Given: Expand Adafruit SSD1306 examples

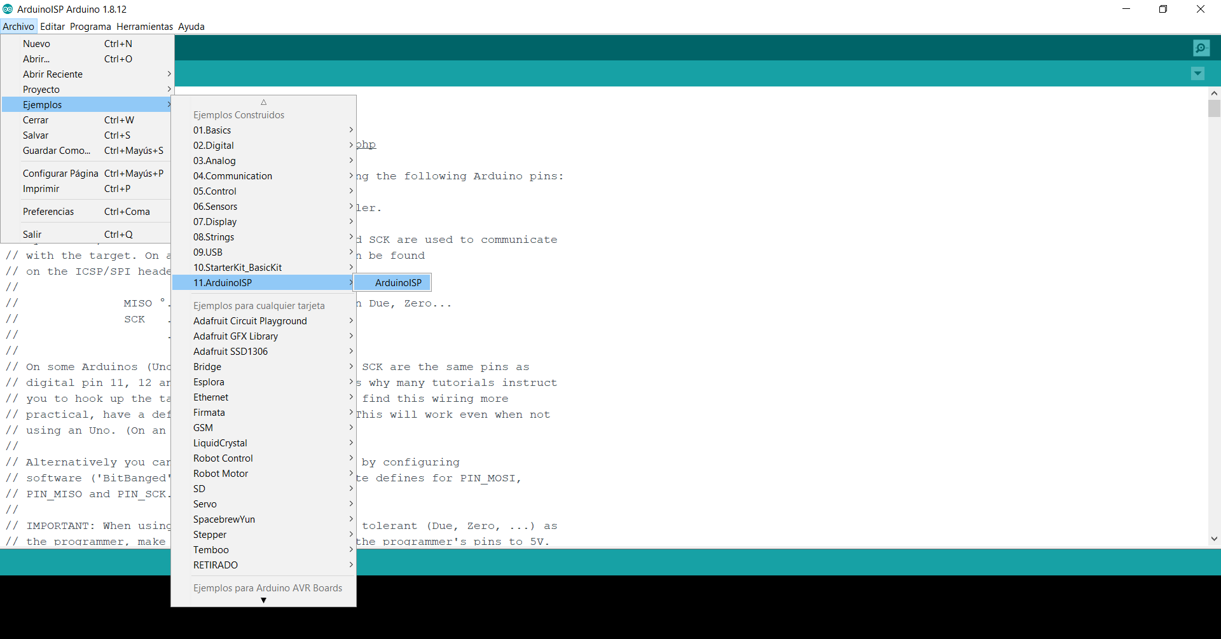Looking at the screenshot, I should point(263,352).
